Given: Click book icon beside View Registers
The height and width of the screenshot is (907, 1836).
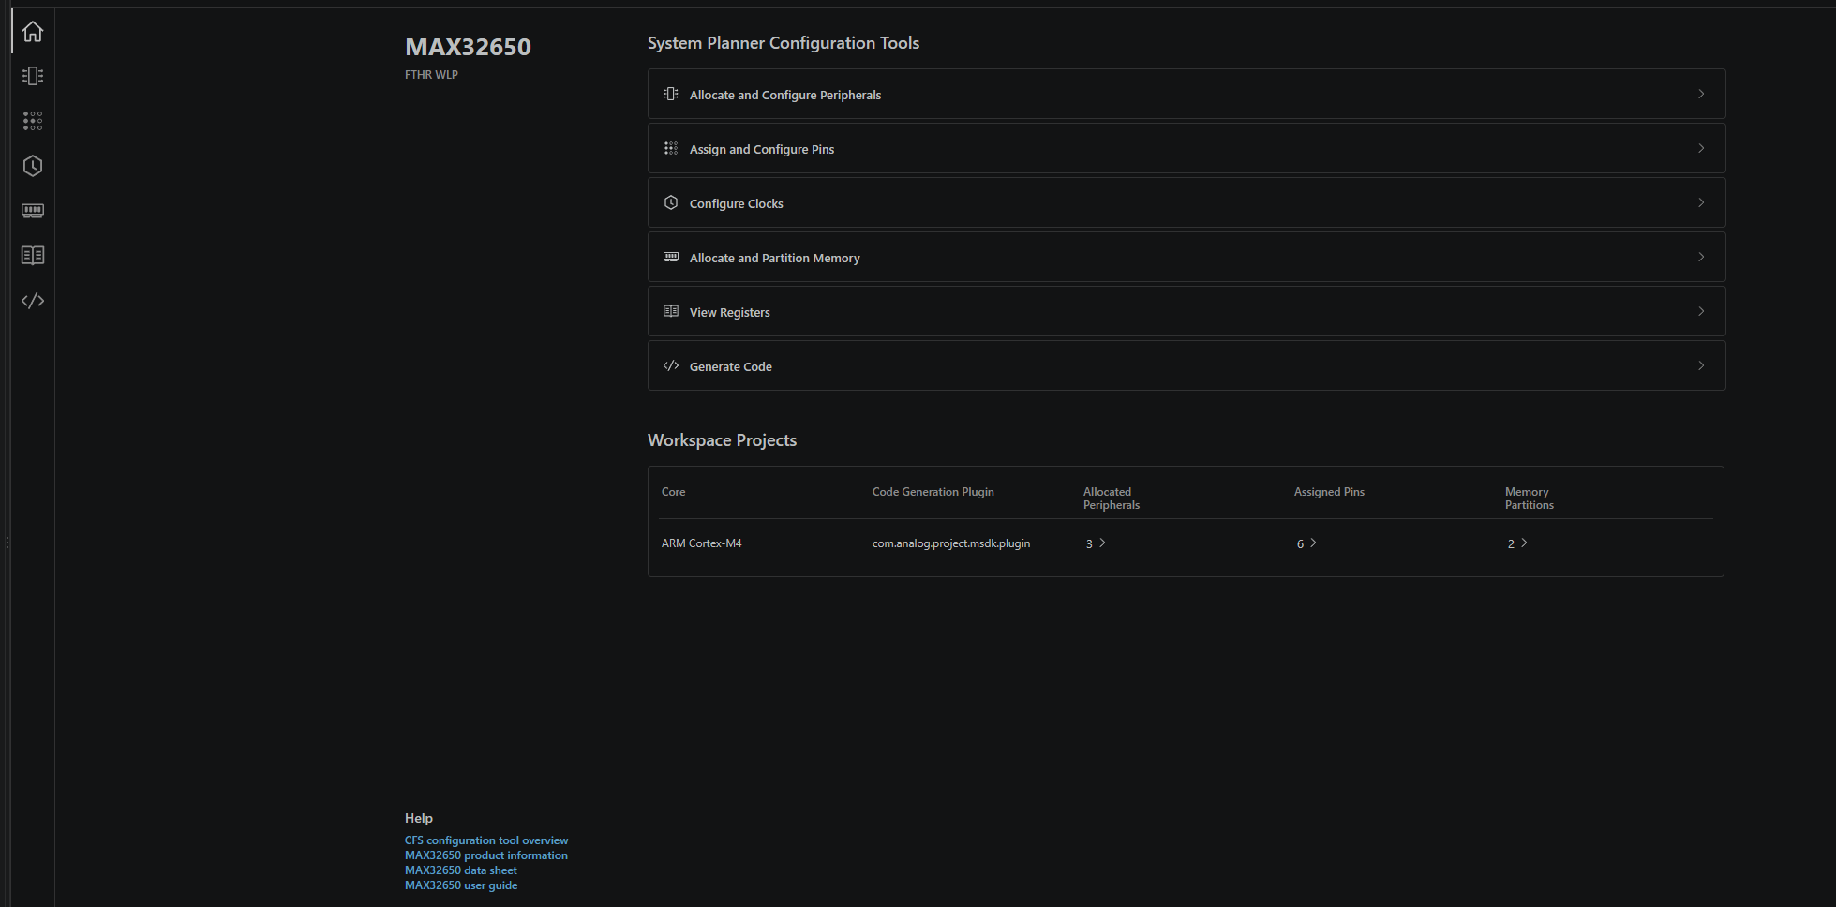Looking at the screenshot, I should pos(671,311).
